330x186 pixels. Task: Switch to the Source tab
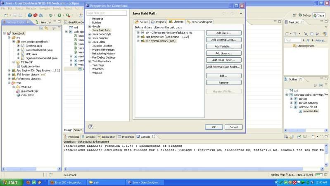pyautogui.click(x=142, y=22)
